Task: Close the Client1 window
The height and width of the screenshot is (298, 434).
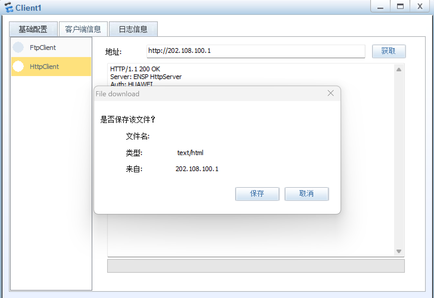Action: pyautogui.click(x=420, y=7)
